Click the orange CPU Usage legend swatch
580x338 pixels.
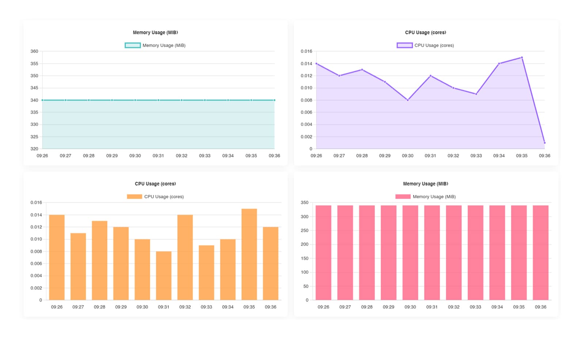click(134, 196)
